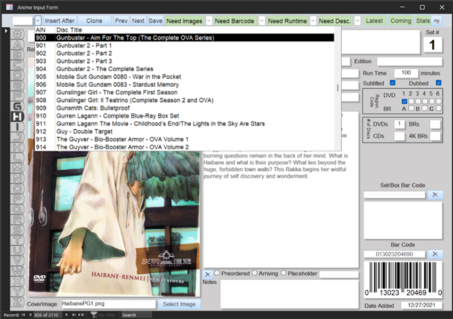The image size is (453, 319).
Task: Show titles under letter D
Action: tap(18, 75)
